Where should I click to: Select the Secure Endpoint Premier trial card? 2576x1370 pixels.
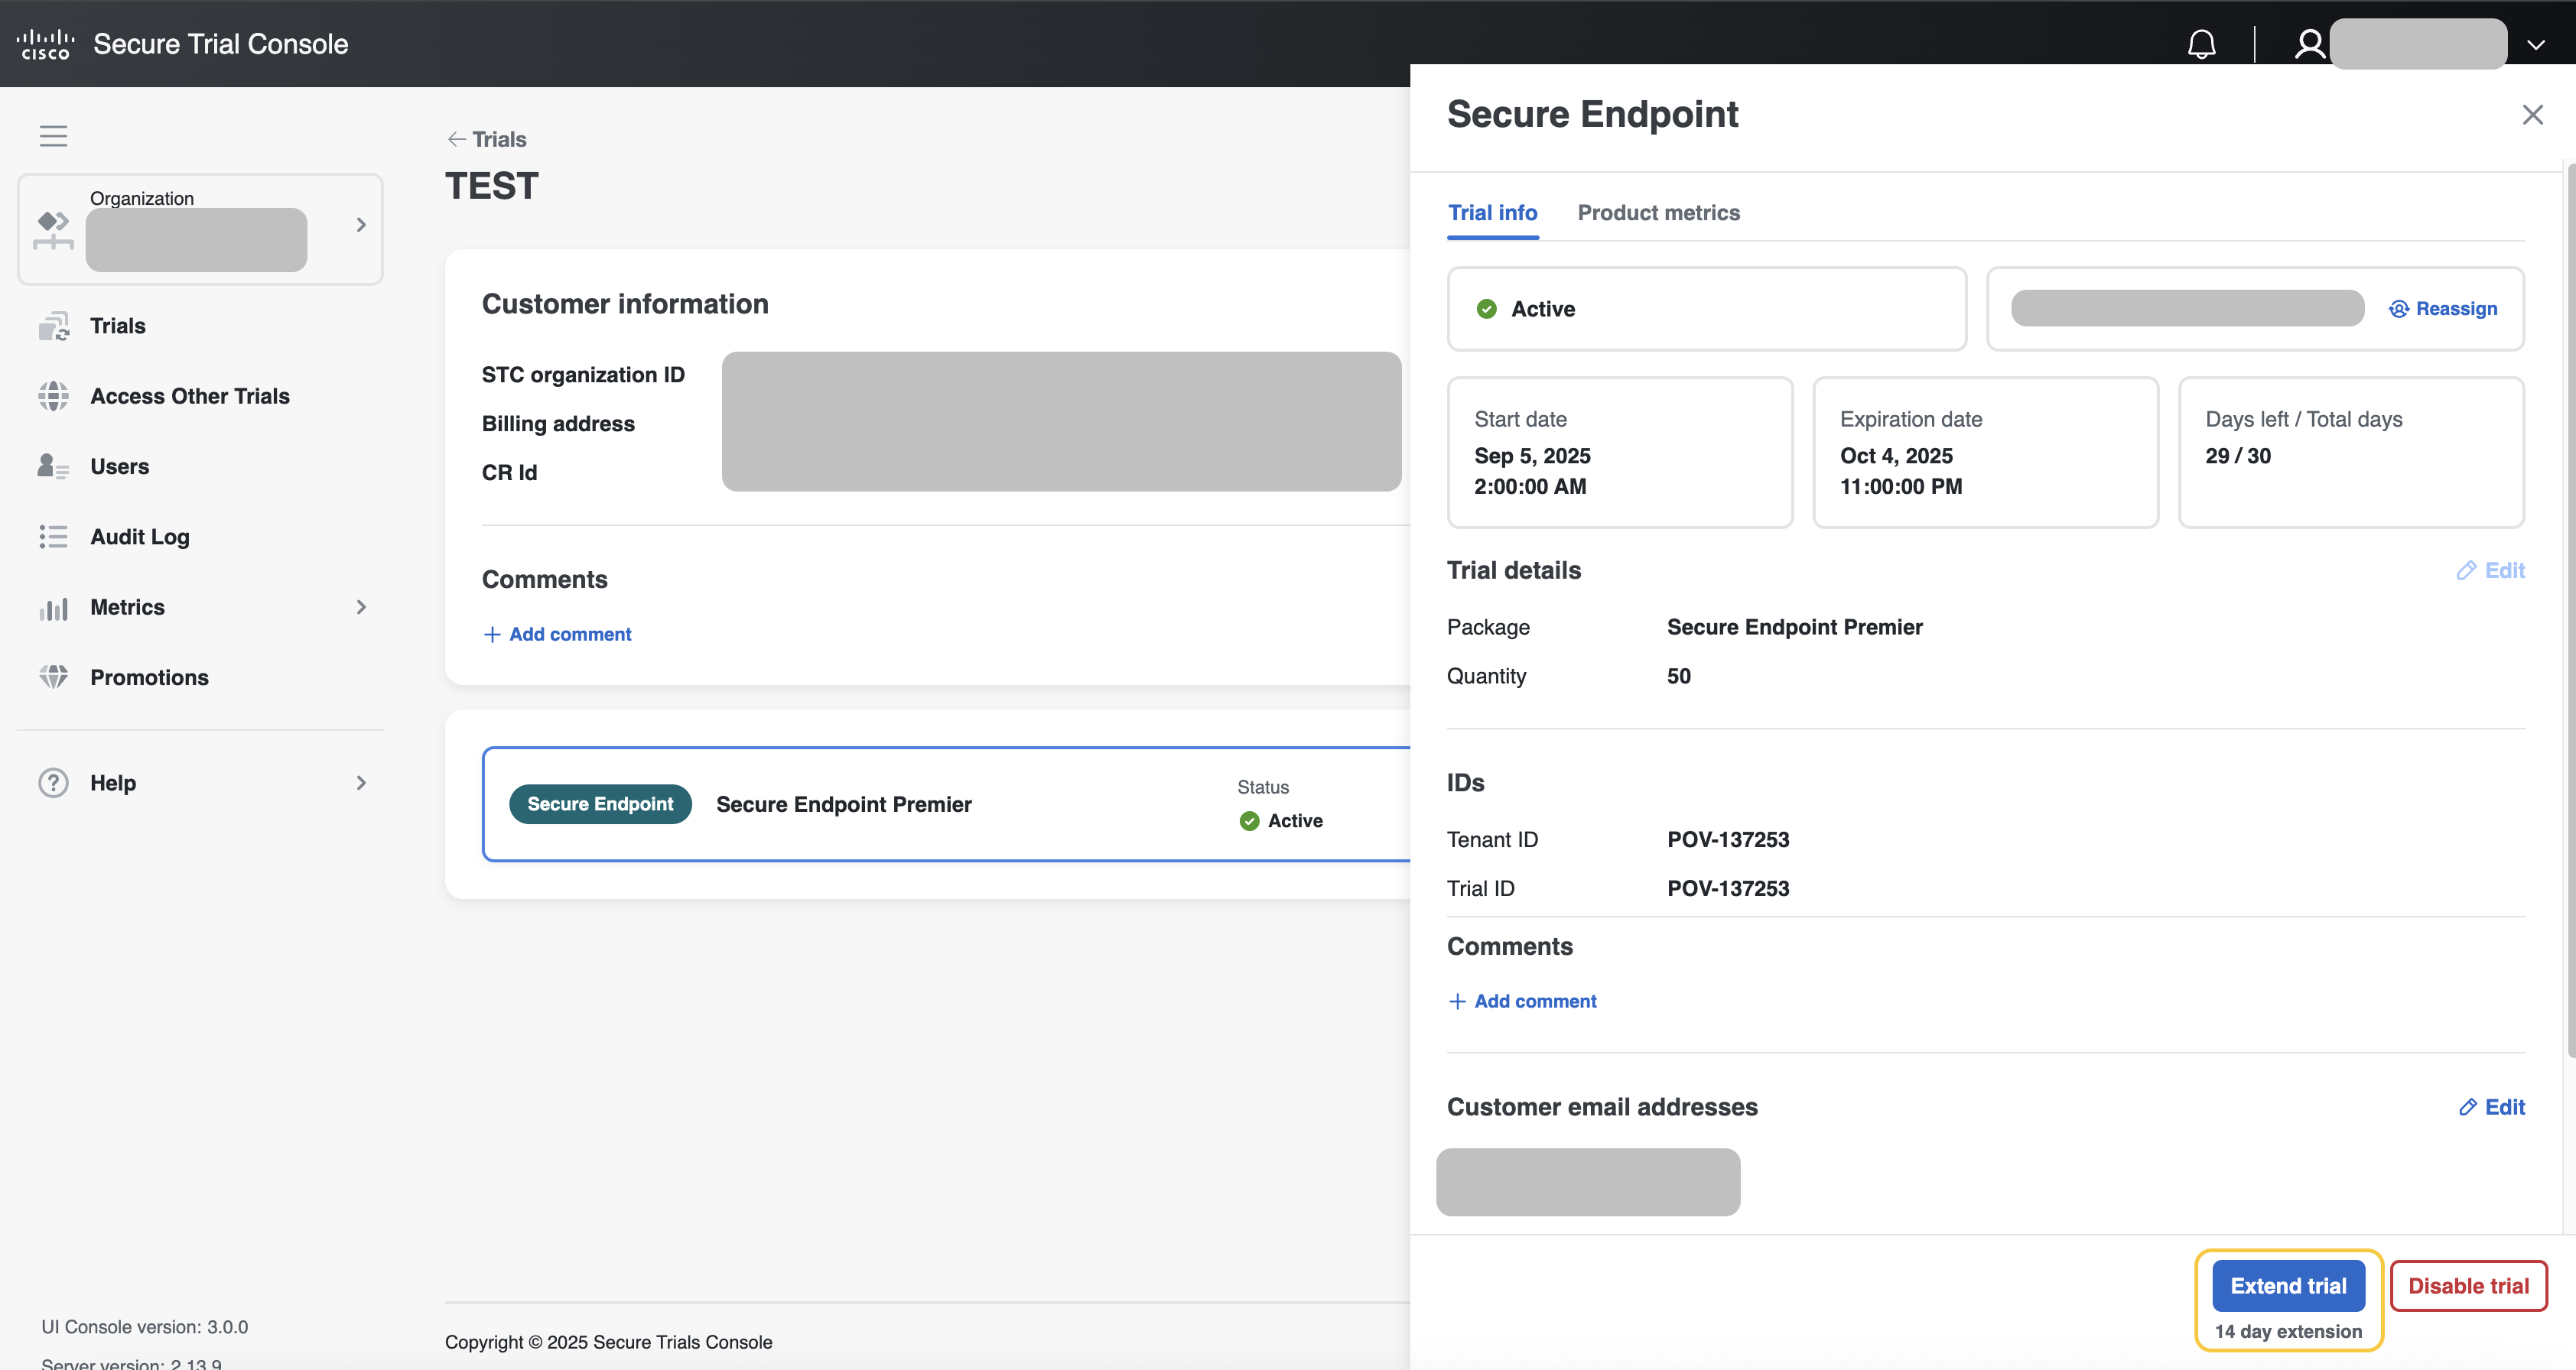(946, 804)
